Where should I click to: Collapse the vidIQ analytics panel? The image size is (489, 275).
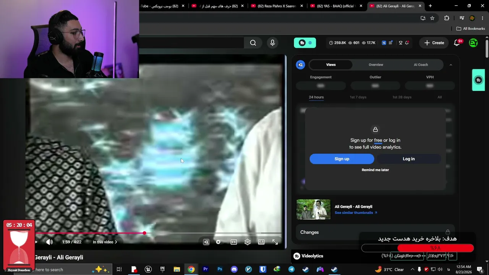[451, 65]
